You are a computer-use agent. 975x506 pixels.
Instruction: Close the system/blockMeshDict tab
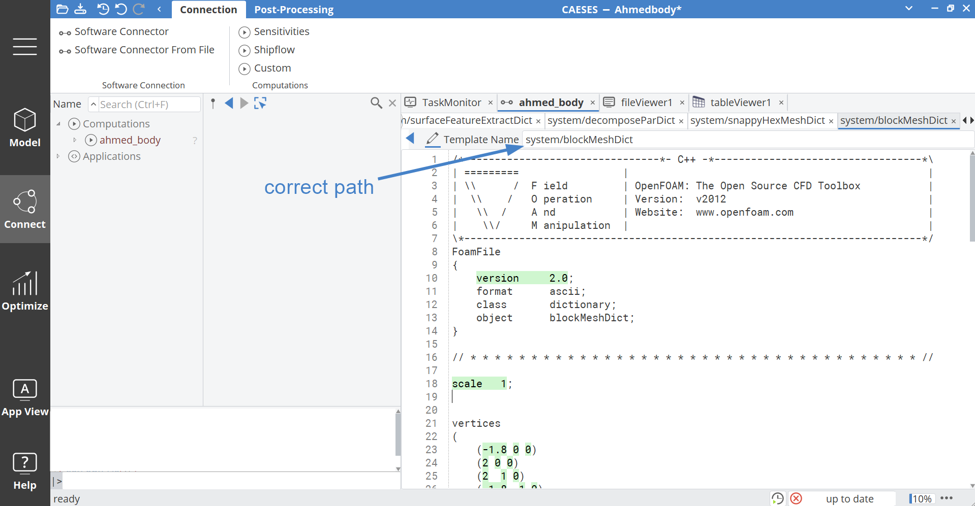[x=954, y=121]
